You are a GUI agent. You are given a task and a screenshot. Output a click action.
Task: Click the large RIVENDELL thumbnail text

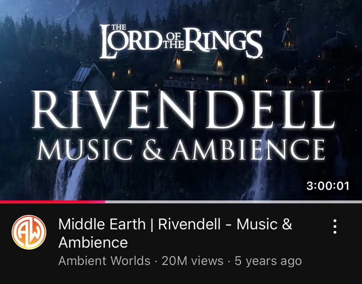183,110
